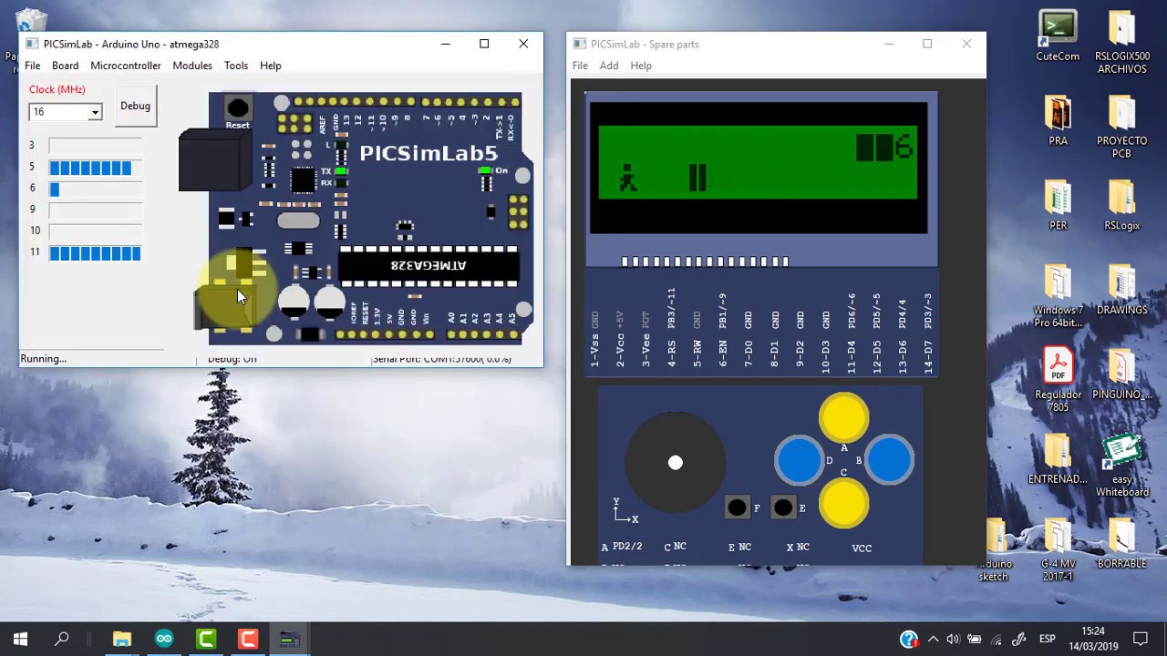Select the PRA desktop icon

click(x=1058, y=120)
